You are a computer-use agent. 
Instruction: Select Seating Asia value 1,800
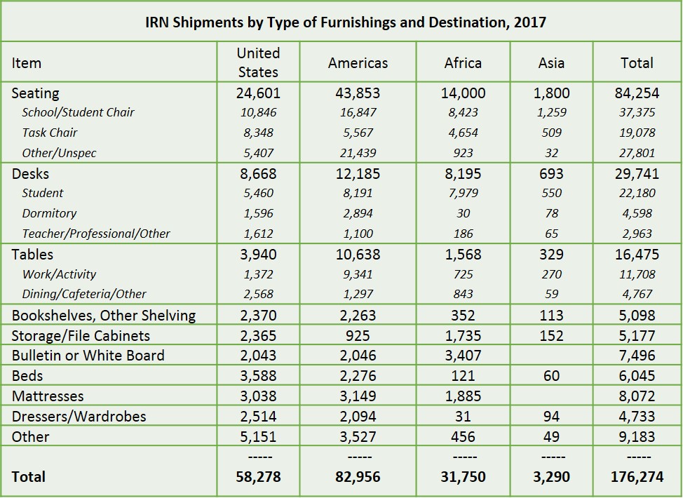(x=551, y=93)
